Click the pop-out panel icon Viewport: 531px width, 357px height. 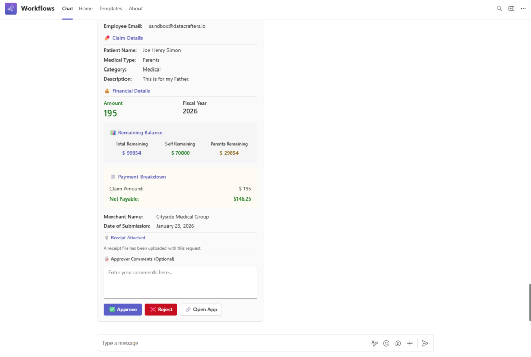coord(511,8)
